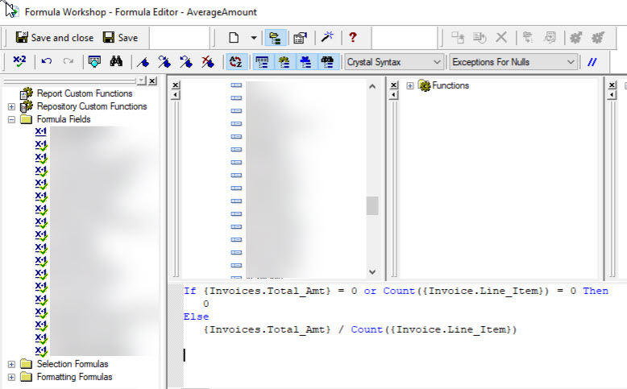This screenshot has height=389, width=627.
Task: Expand the Formatting Formulas folder
Action: click(x=11, y=377)
